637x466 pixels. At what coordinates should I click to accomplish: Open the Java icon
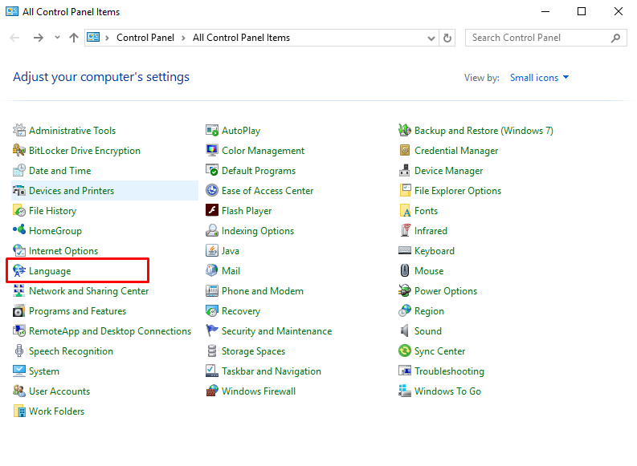tap(212, 250)
